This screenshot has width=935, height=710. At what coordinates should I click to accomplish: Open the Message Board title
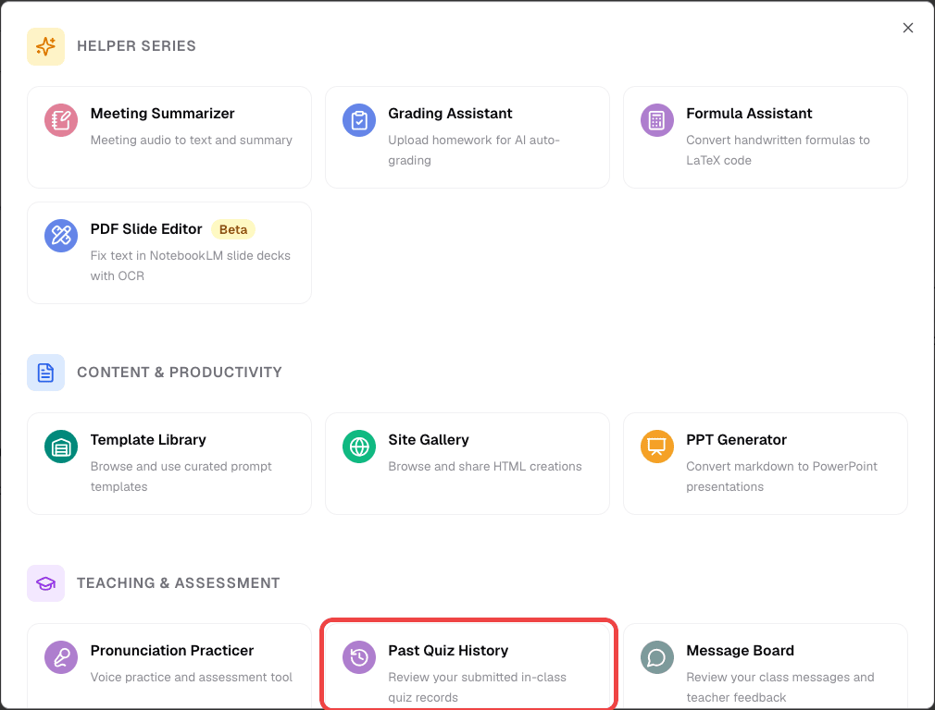(740, 651)
